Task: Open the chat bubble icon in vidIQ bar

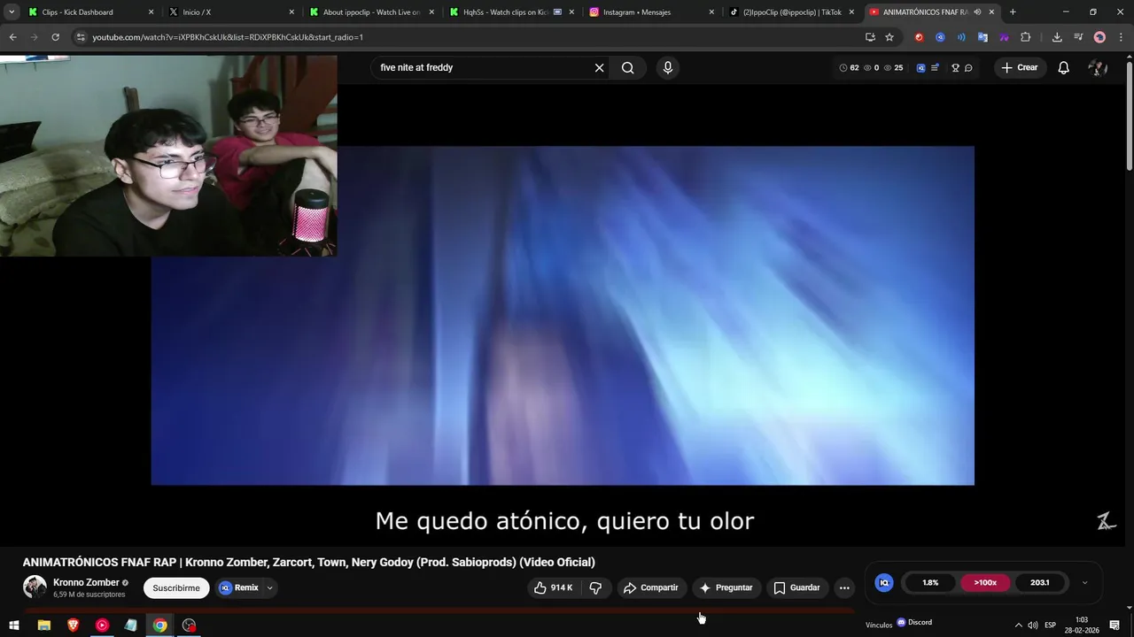Action: 968,68
